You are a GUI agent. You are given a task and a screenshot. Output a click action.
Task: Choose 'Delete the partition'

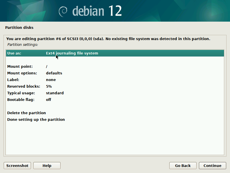115,113
